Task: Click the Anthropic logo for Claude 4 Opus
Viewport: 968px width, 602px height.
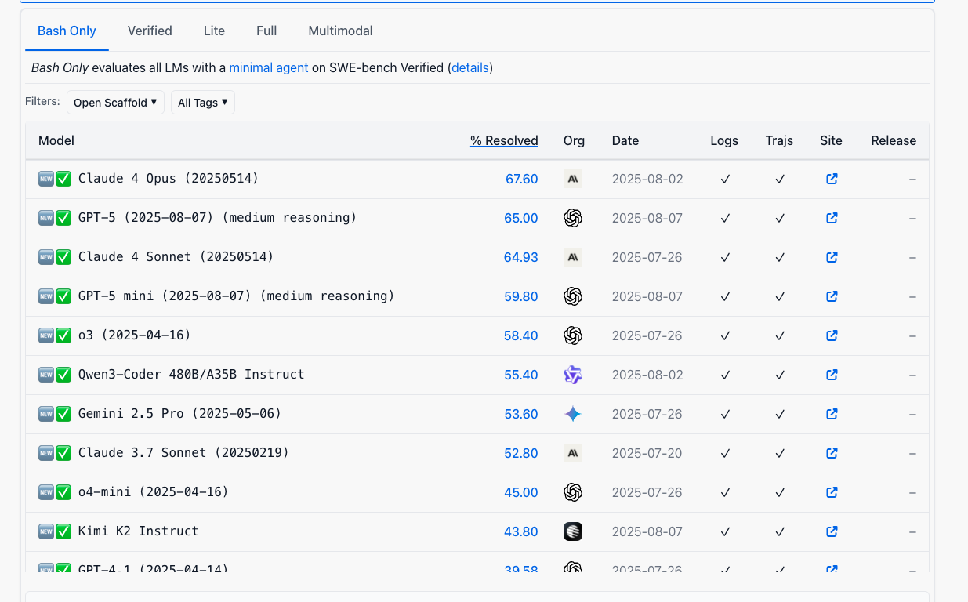Action: click(x=572, y=179)
